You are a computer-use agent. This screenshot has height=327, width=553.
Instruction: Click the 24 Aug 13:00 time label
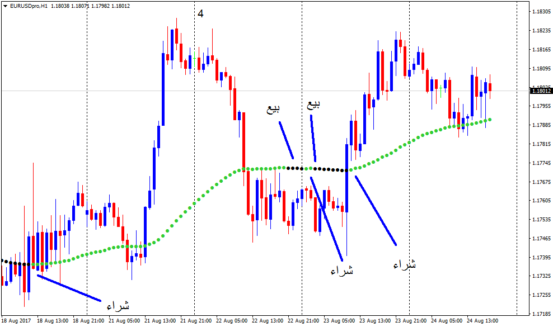(482, 321)
